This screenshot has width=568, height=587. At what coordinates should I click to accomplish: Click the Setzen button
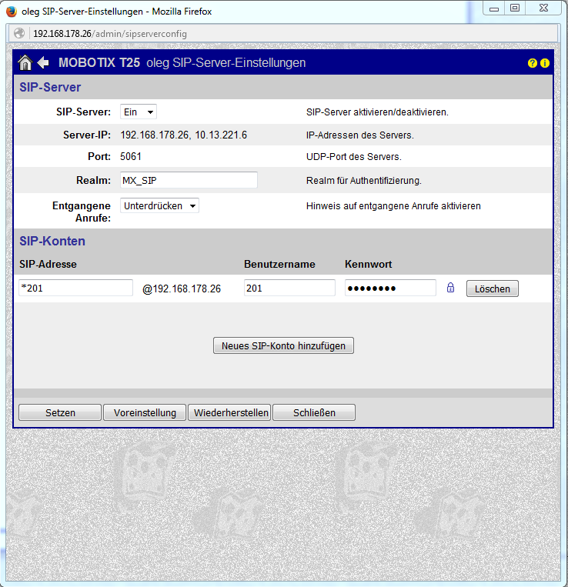(x=60, y=412)
